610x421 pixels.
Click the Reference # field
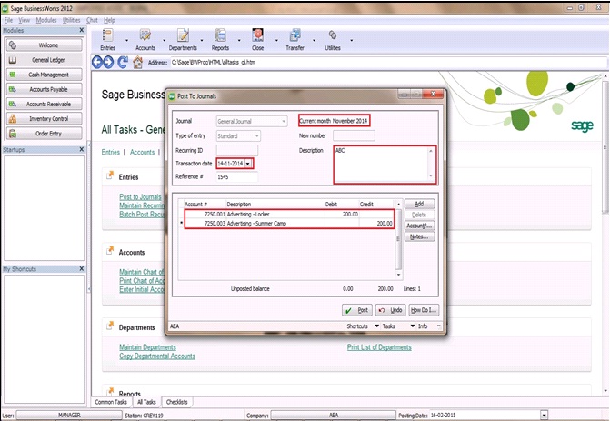click(237, 176)
